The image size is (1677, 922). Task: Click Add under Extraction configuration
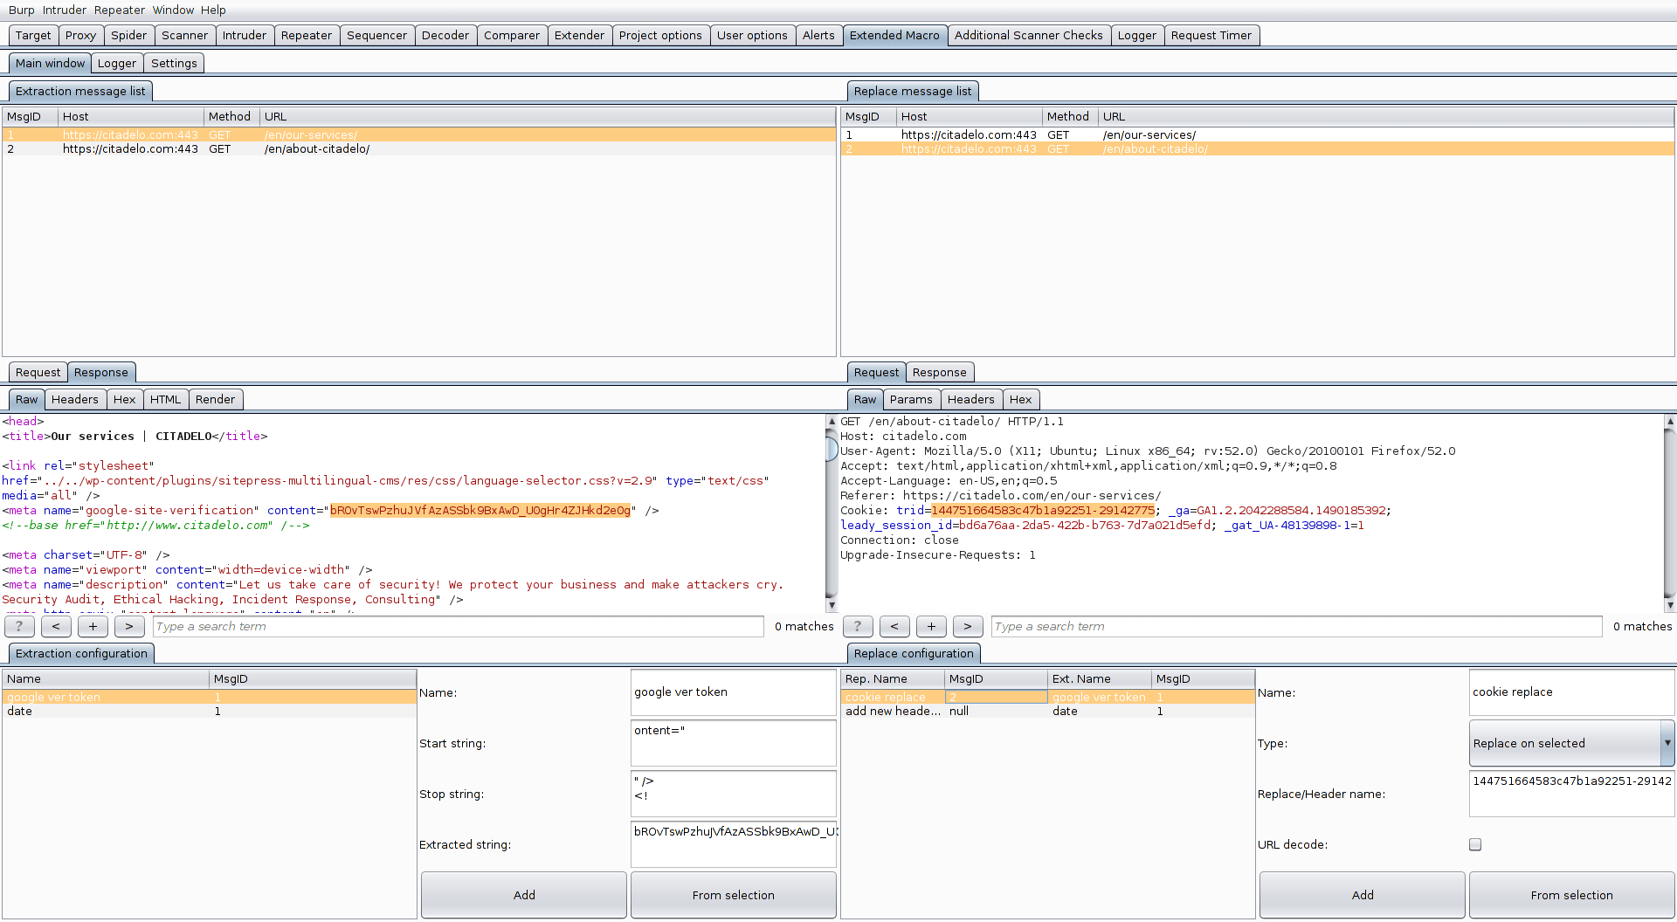[x=523, y=895]
